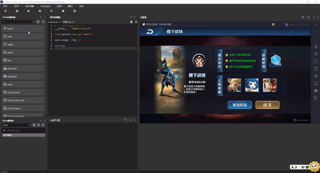Switch to the untitled.air script tab
The height and width of the screenshot is (173, 320).
pyautogui.click(x=53, y=22)
